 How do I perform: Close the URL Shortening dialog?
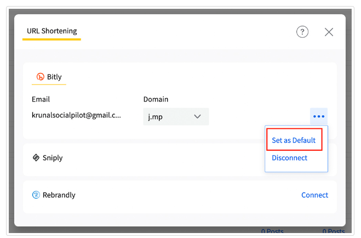point(329,32)
